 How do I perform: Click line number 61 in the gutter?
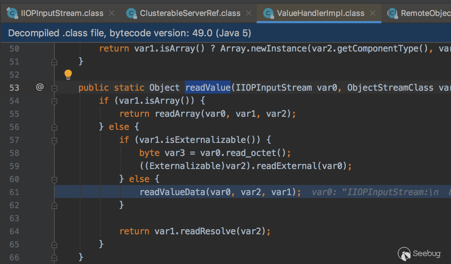point(14,192)
